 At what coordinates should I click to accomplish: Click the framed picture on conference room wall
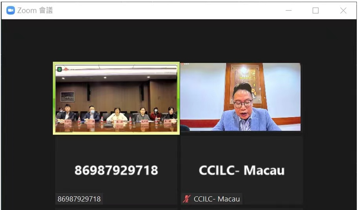(67, 97)
